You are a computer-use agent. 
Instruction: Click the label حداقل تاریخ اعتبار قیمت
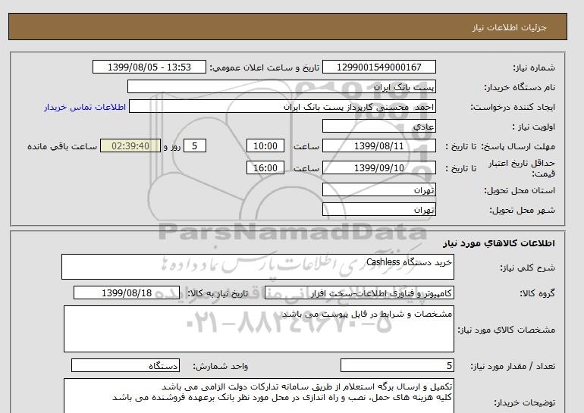tap(522, 168)
